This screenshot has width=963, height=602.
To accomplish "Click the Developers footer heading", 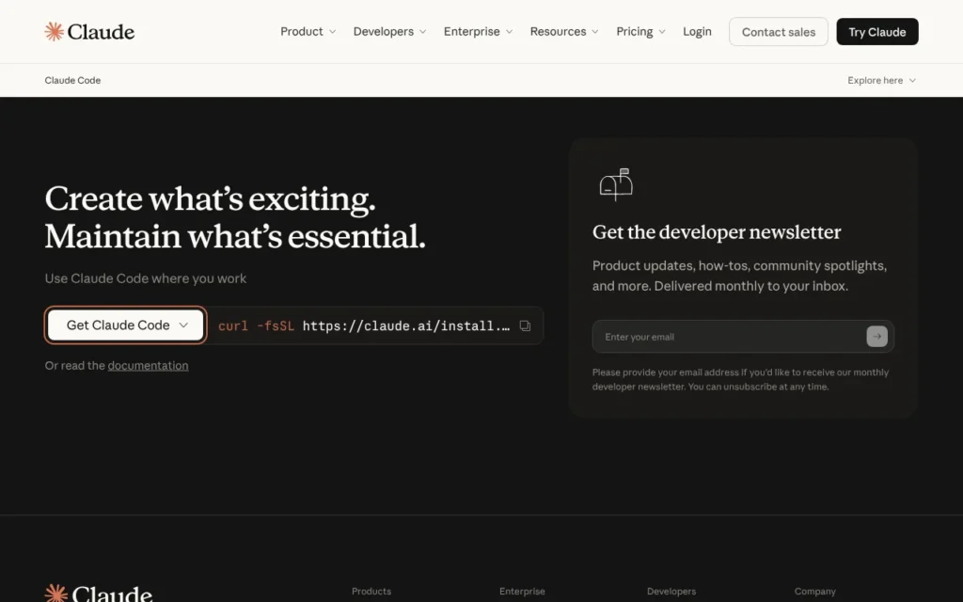I will coord(671,591).
